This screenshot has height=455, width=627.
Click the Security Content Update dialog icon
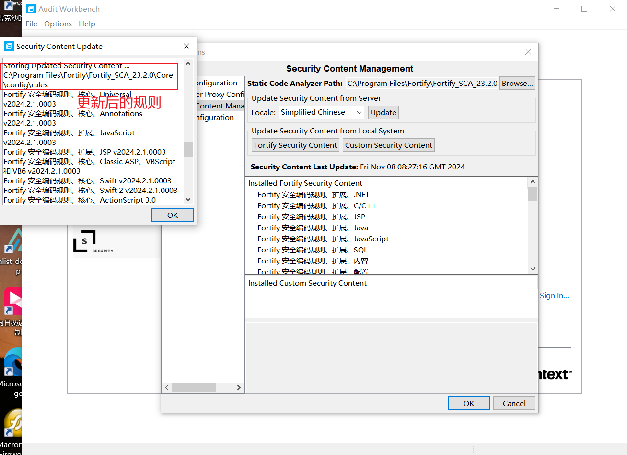click(9, 46)
